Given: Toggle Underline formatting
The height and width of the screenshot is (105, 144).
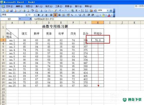Looking at the screenshot, I should (46, 15).
